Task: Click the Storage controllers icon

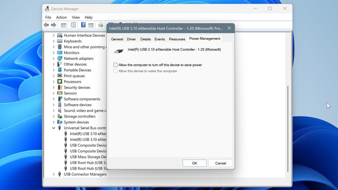Action: click(x=60, y=116)
